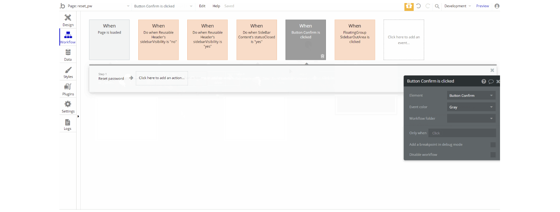
Task: Open the Plugins tab
Action: (x=68, y=90)
